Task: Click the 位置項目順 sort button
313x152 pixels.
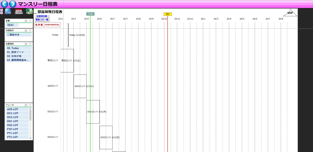Action: 42,16
